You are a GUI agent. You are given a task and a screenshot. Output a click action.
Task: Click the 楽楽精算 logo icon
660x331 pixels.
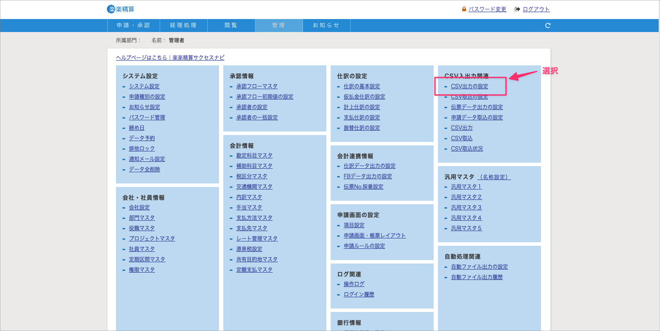tap(111, 9)
